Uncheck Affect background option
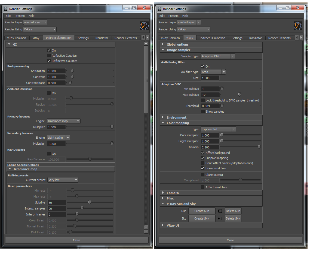310x254 pixels. tap(203, 153)
